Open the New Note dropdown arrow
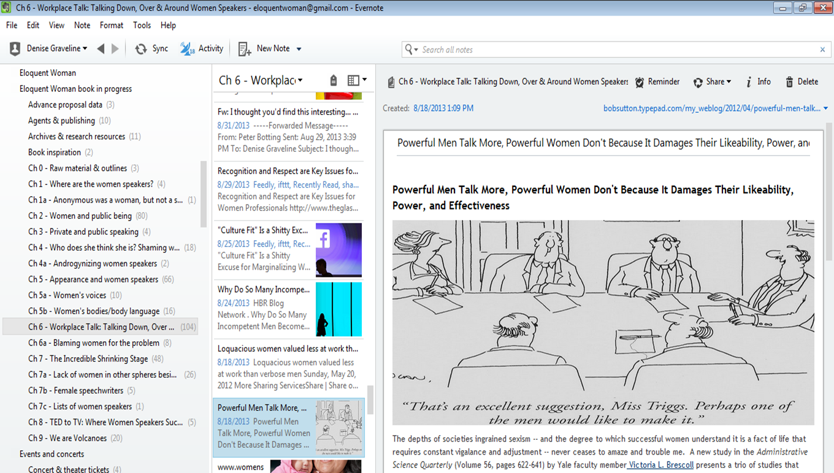 (x=299, y=49)
